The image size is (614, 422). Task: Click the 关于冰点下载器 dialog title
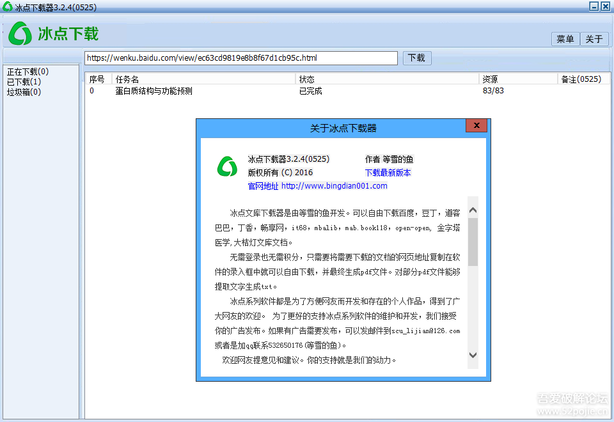pos(343,128)
